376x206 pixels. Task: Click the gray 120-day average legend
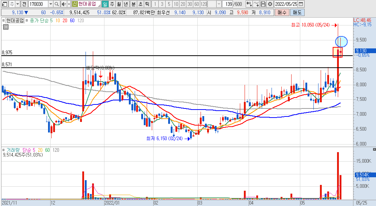80,21
